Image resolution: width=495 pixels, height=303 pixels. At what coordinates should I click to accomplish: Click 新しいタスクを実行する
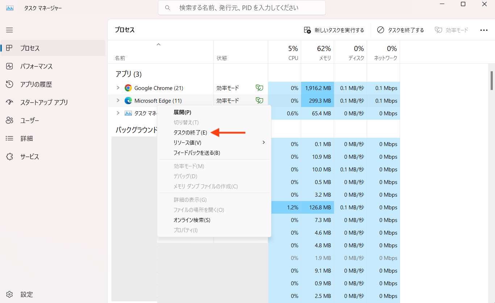click(x=334, y=30)
